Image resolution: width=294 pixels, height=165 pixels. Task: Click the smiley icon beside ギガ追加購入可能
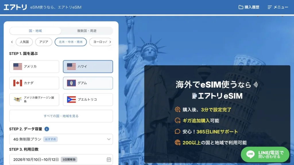177,121
